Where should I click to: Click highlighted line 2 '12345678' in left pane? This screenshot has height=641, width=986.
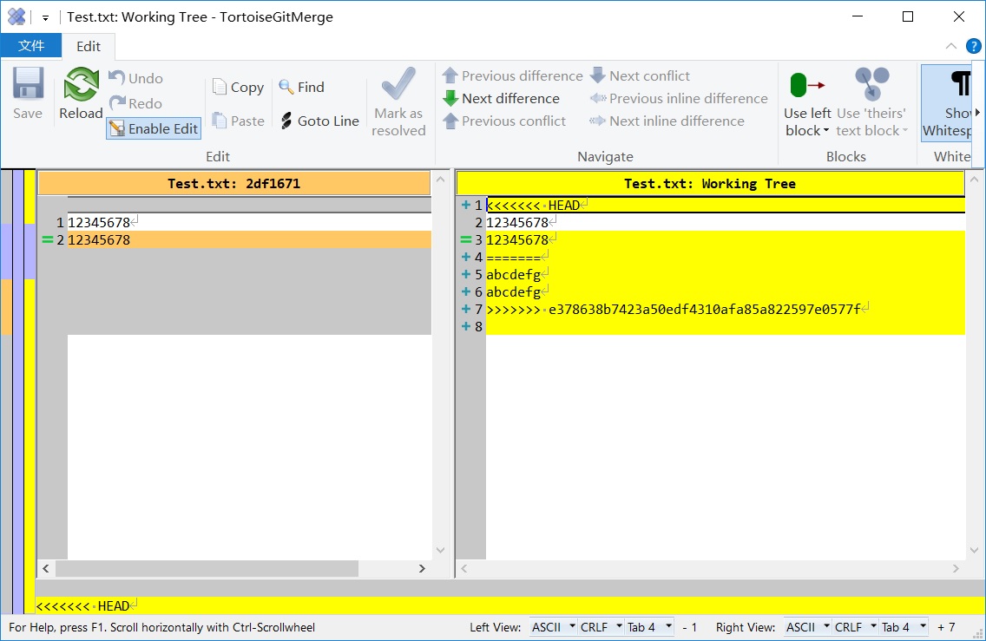[x=249, y=239]
